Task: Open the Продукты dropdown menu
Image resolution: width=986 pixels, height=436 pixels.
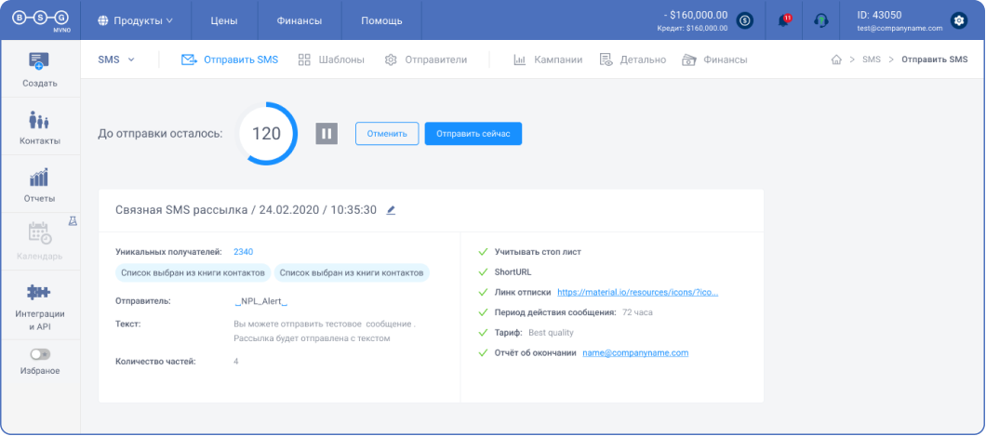Action: pos(136,20)
